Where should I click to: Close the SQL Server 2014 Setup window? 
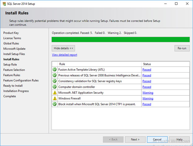[x=187, y=4]
